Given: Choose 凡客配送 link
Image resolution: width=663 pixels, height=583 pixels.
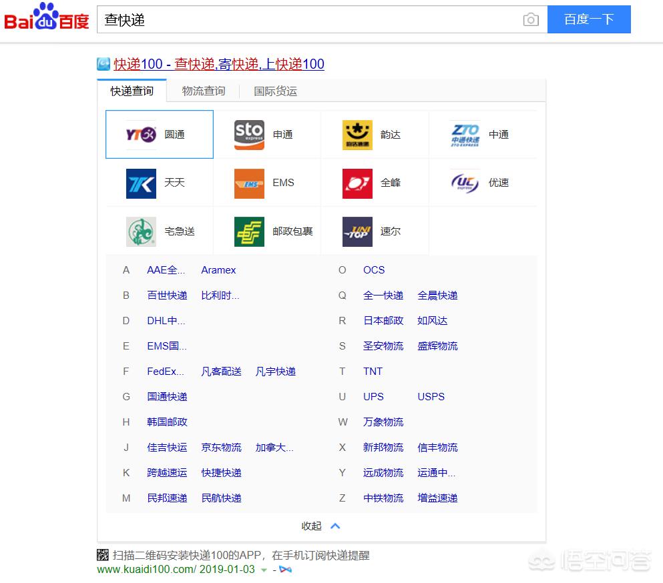Looking at the screenshot, I should (221, 372).
